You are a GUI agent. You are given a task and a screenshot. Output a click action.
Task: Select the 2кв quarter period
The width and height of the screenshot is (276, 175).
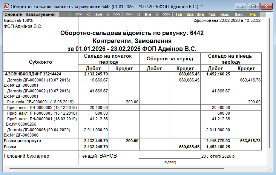190,14
